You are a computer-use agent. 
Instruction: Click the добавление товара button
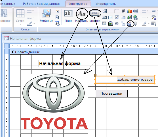(125, 80)
